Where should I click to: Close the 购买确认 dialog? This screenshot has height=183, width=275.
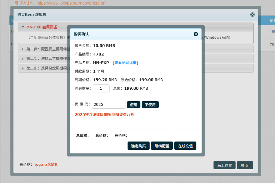(x=196, y=34)
